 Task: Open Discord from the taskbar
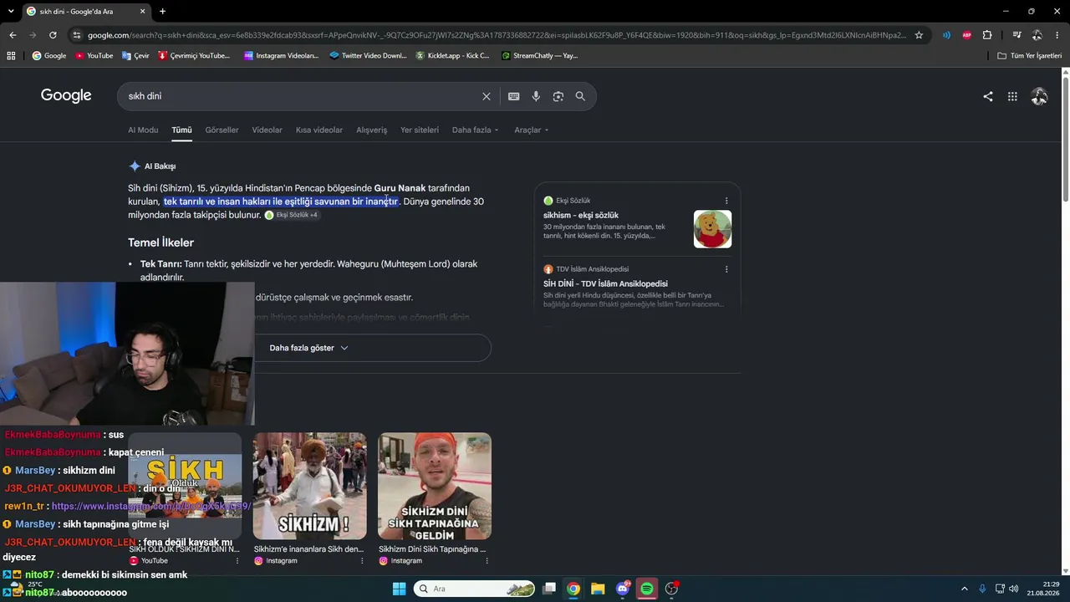pos(623,589)
